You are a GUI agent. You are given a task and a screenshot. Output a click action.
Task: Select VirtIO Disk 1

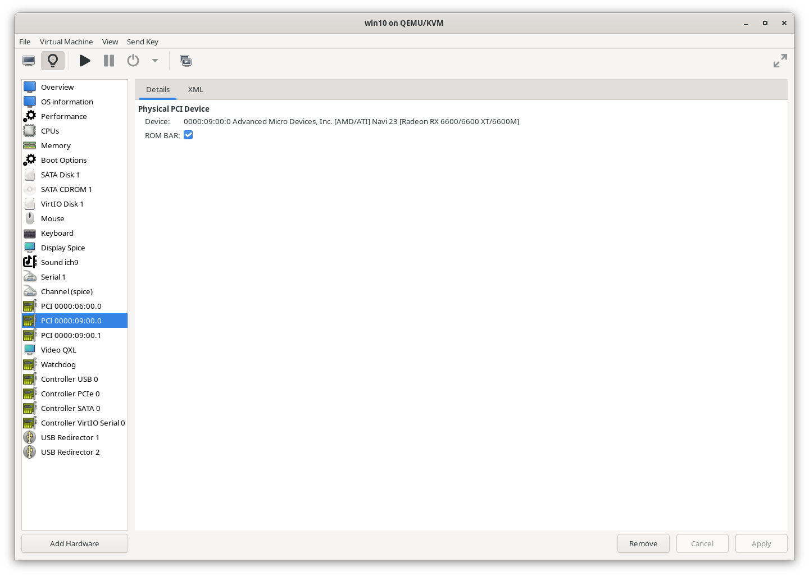(x=75, y=204)
